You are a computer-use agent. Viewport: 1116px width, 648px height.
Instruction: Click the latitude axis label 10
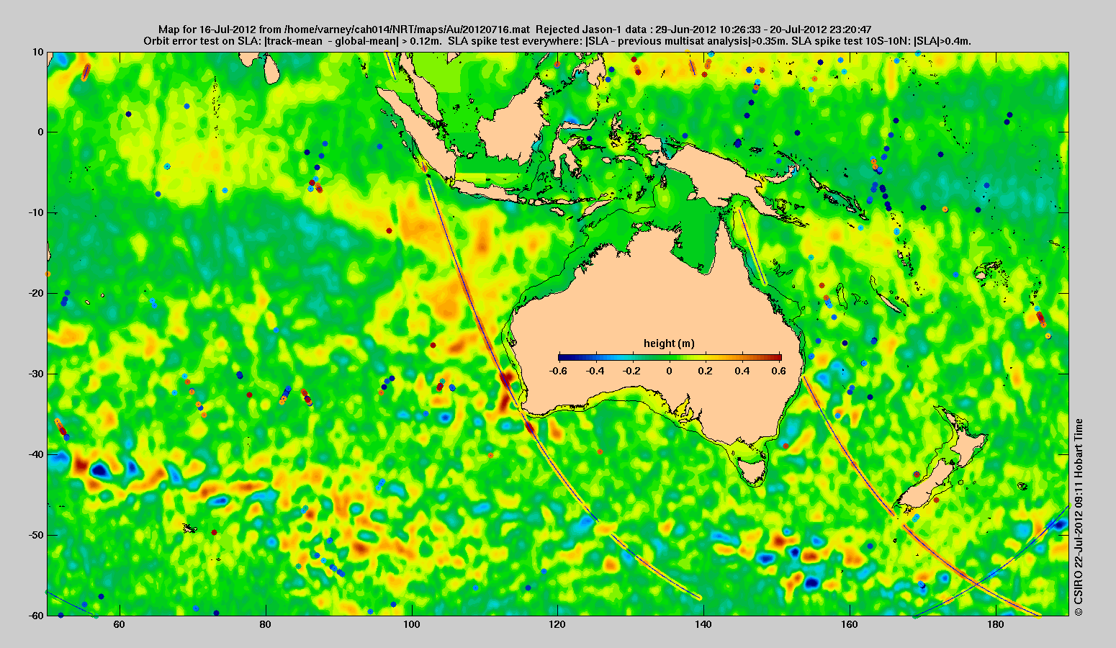38,52
